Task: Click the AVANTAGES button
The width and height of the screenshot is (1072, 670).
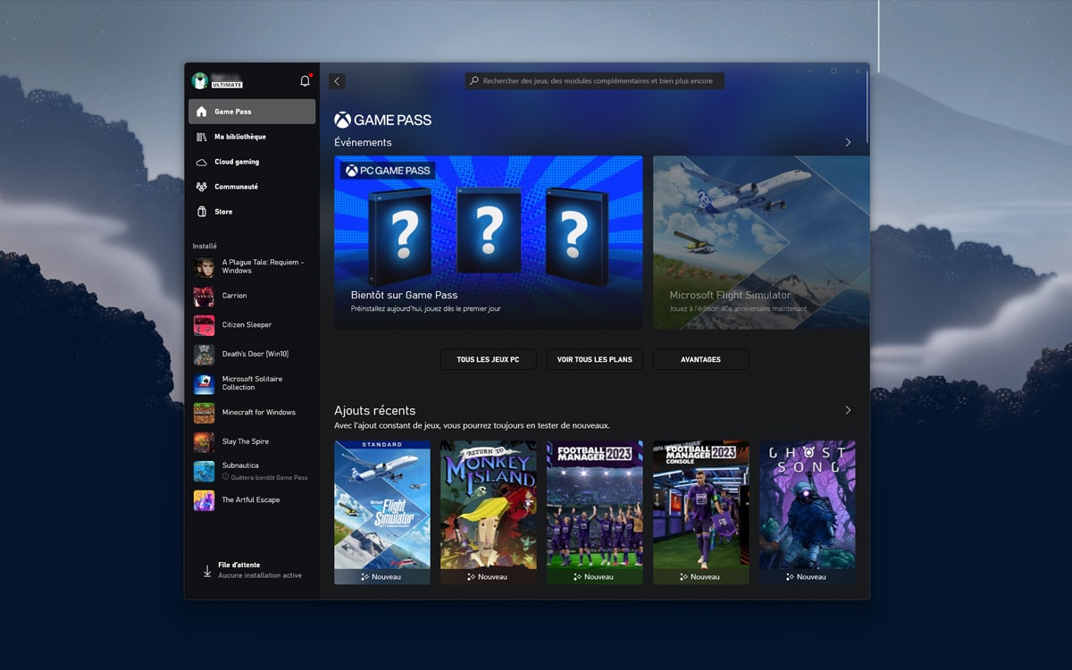Action: 701,359
